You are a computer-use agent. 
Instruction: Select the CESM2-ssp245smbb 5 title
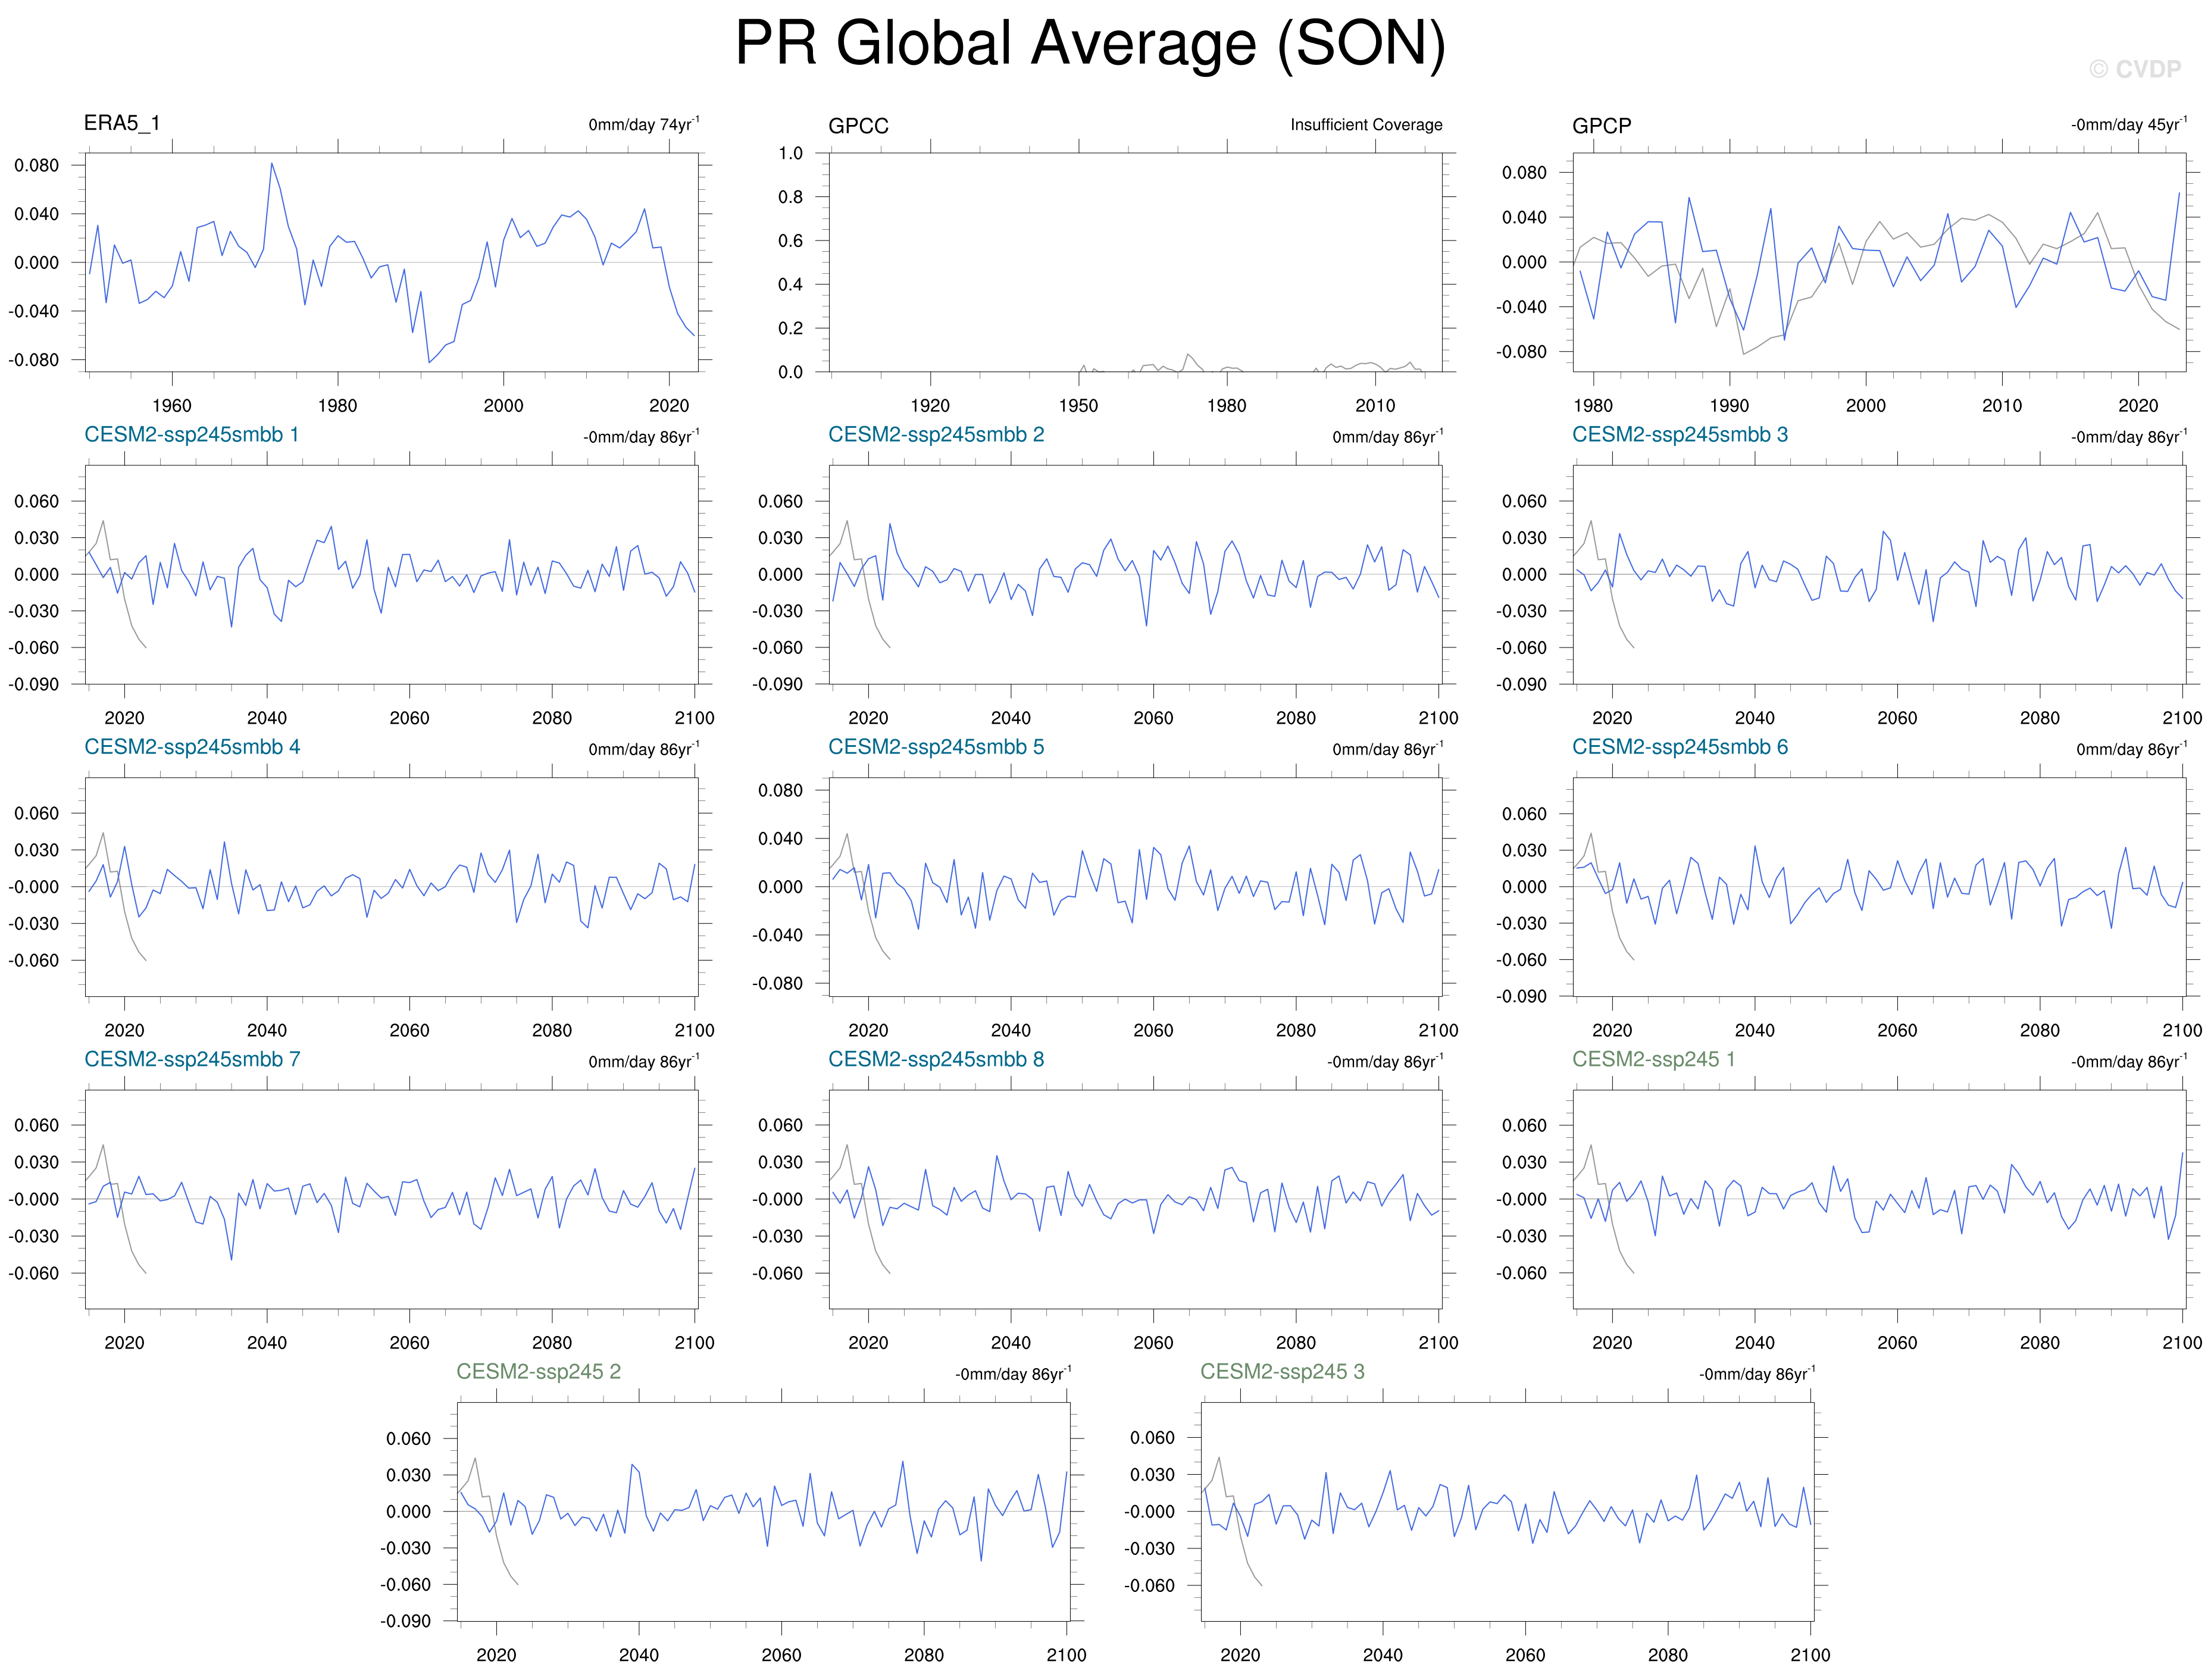tap(935, 747)
